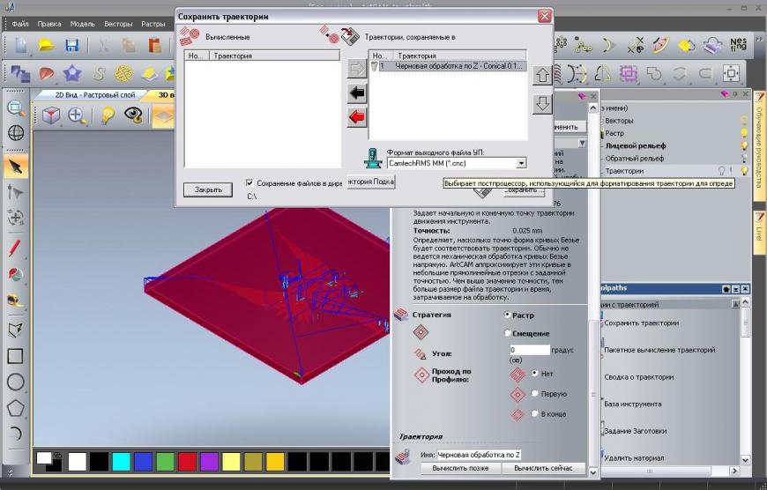Click the mirror vectors bell-shaped icon
The width and height of the screenshot is (767, 490).
(603, 74)
